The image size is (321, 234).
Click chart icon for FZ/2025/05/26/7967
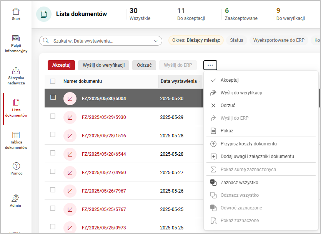[x=70, y=191]
